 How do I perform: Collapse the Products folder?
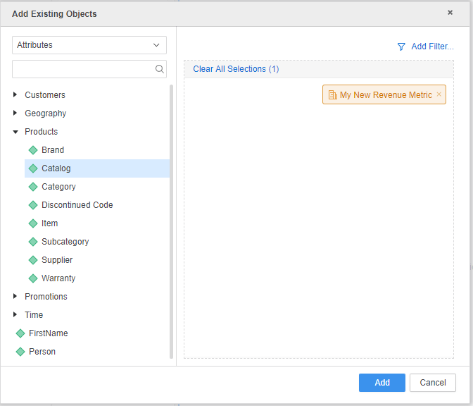pyautogui.click(x=15, y=132)
